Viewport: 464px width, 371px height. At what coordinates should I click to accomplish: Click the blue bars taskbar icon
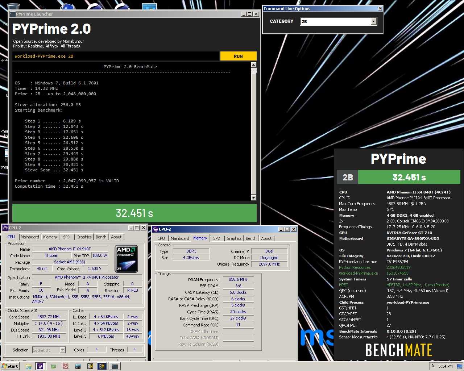click(x=78, y=366)
